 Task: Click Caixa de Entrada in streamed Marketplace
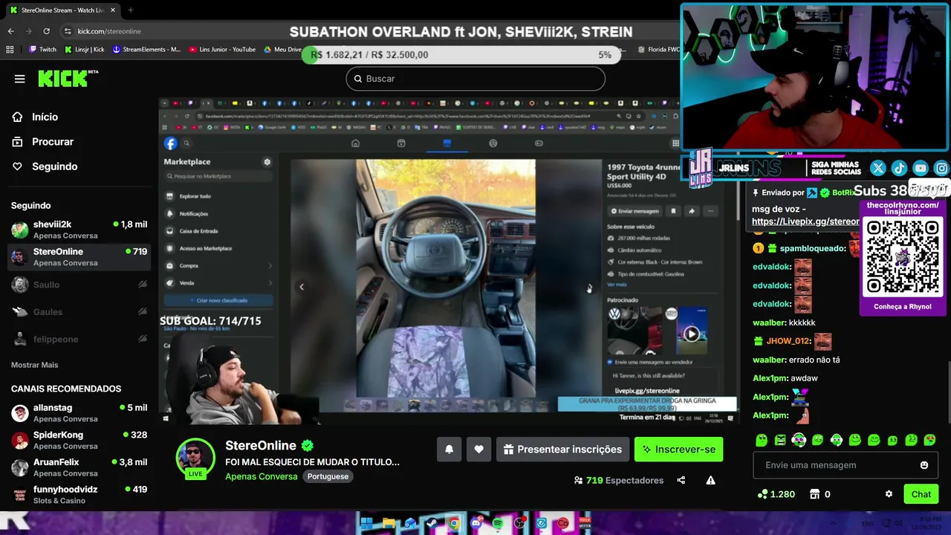[x=198, y=231]
